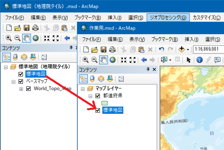Click List By Visibility in back window
The height and width of the screenshot is (150, 224).
point(24,57)
